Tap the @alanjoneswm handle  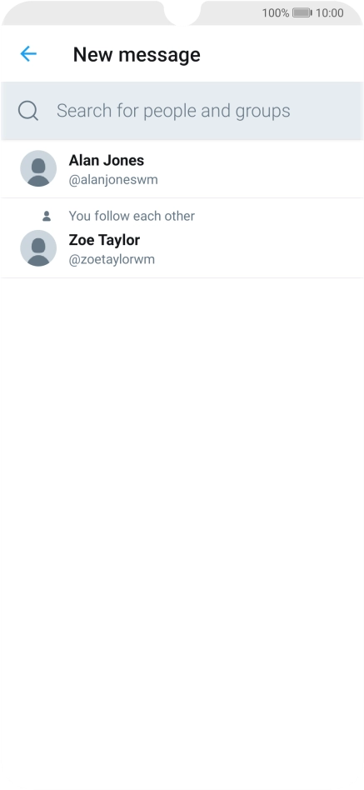pyautogui.click(x=113, y=180)
